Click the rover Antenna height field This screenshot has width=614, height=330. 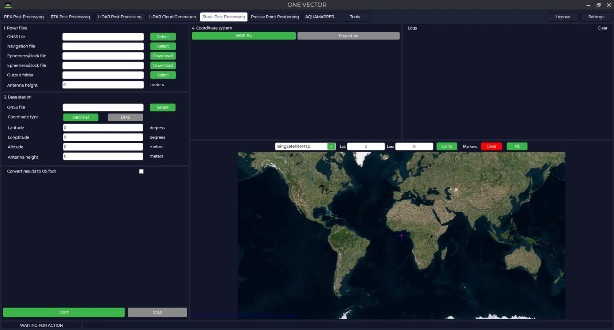[x=103, y=84]
